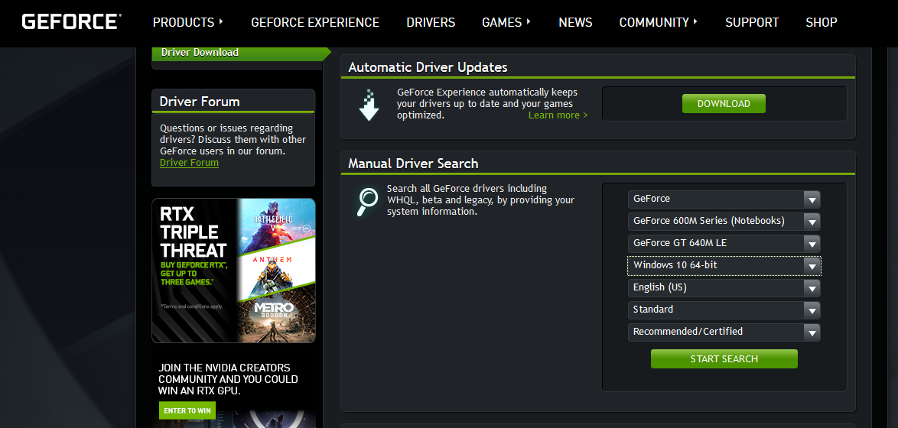
Task: Open the Shop page
Action: 822,22
